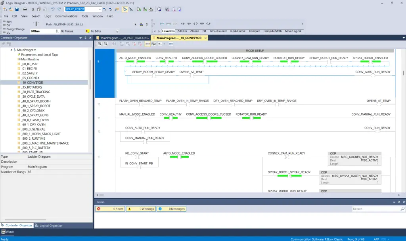Click the Find Previous icon beside search box
406x241 pixels.
click(105, 10)
